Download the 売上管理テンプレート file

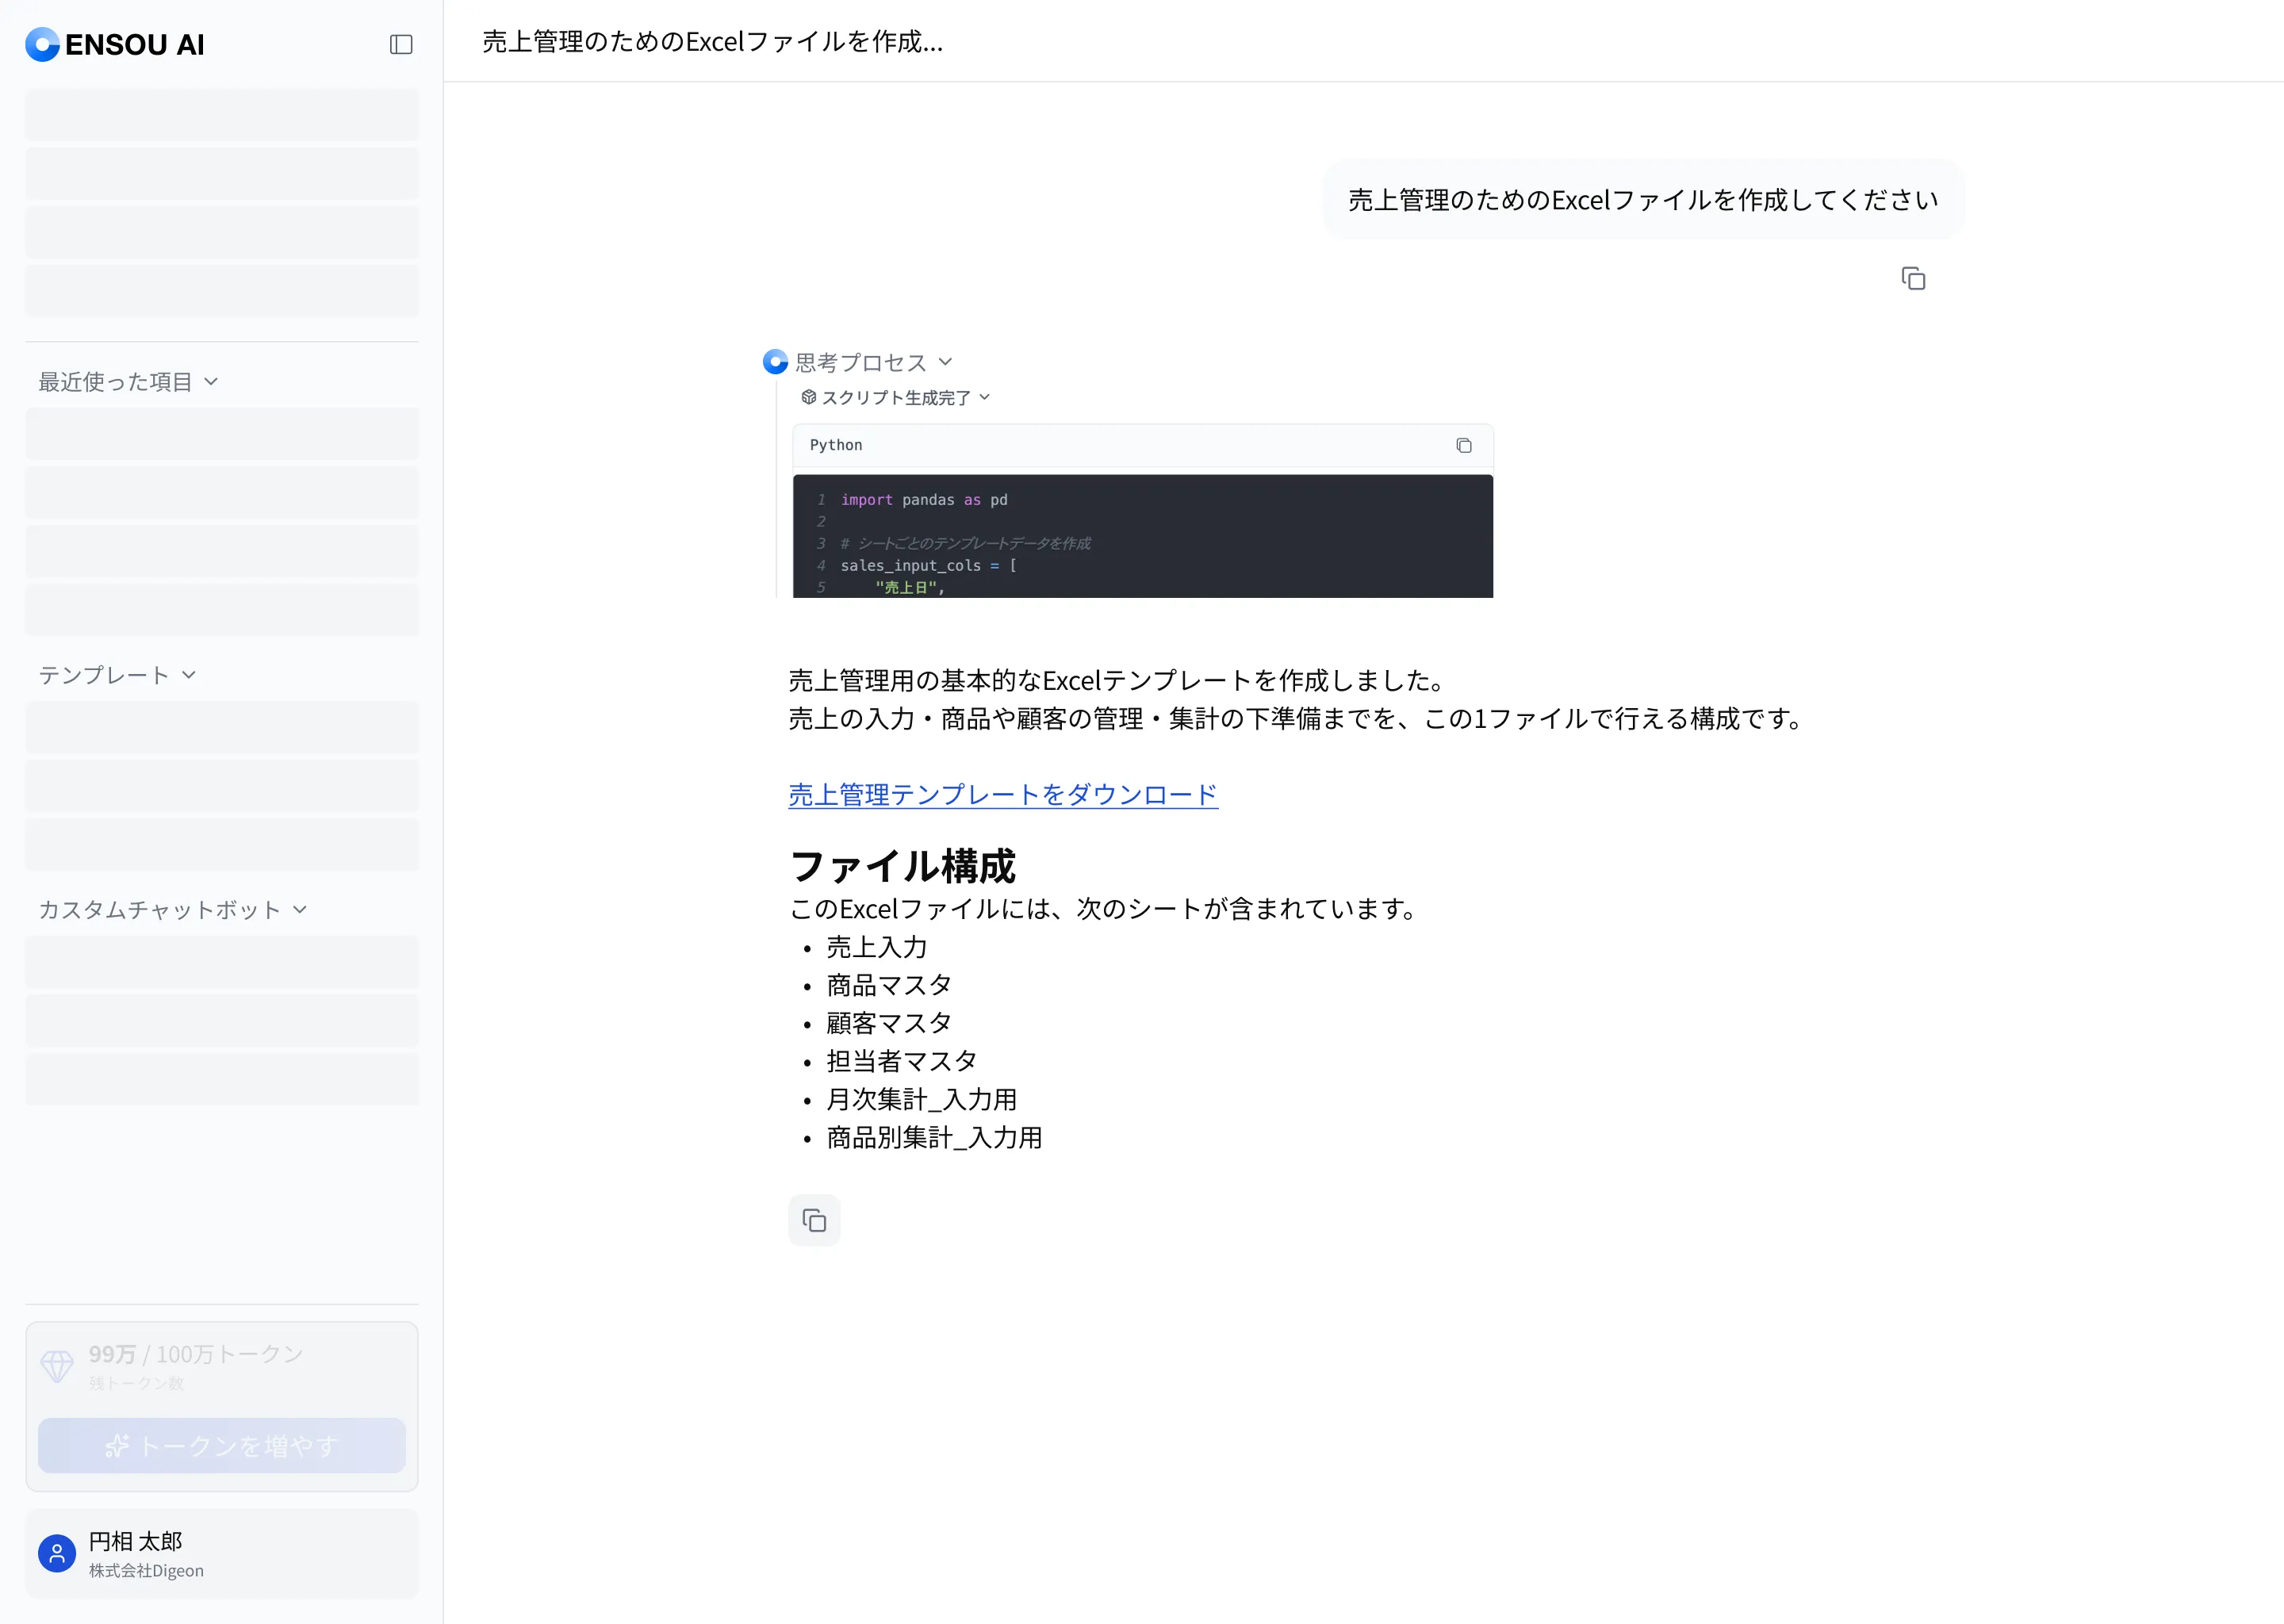coord(1002,795)
